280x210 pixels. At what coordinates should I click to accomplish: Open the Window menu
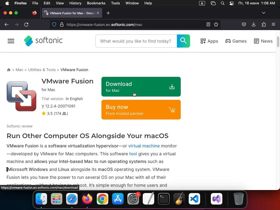point(132,3)
